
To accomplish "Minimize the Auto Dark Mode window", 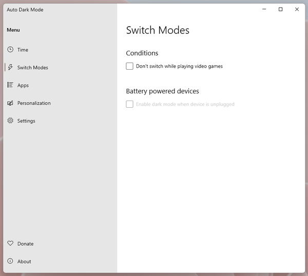I will point(264,9).
